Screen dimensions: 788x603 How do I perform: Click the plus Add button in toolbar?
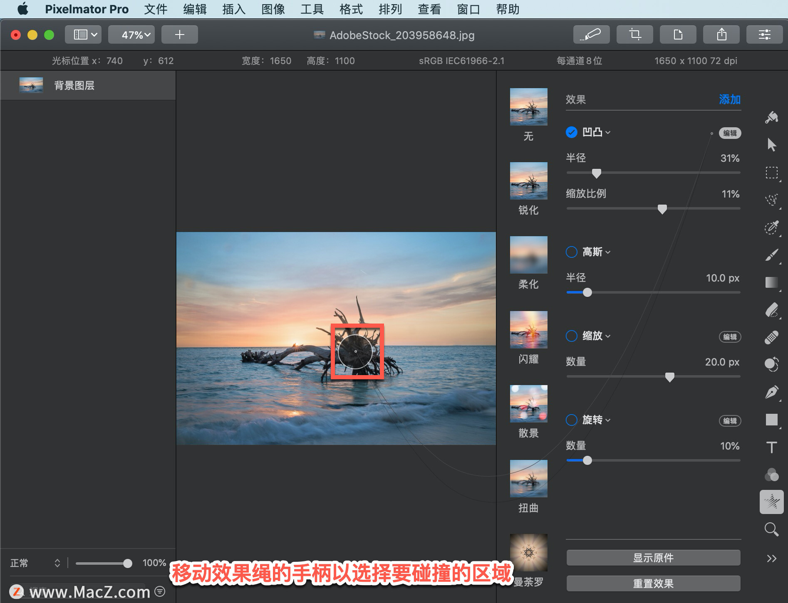click(179, 35)
